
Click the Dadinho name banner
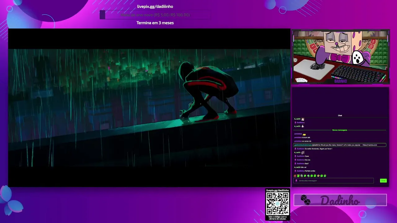(340, 200)
